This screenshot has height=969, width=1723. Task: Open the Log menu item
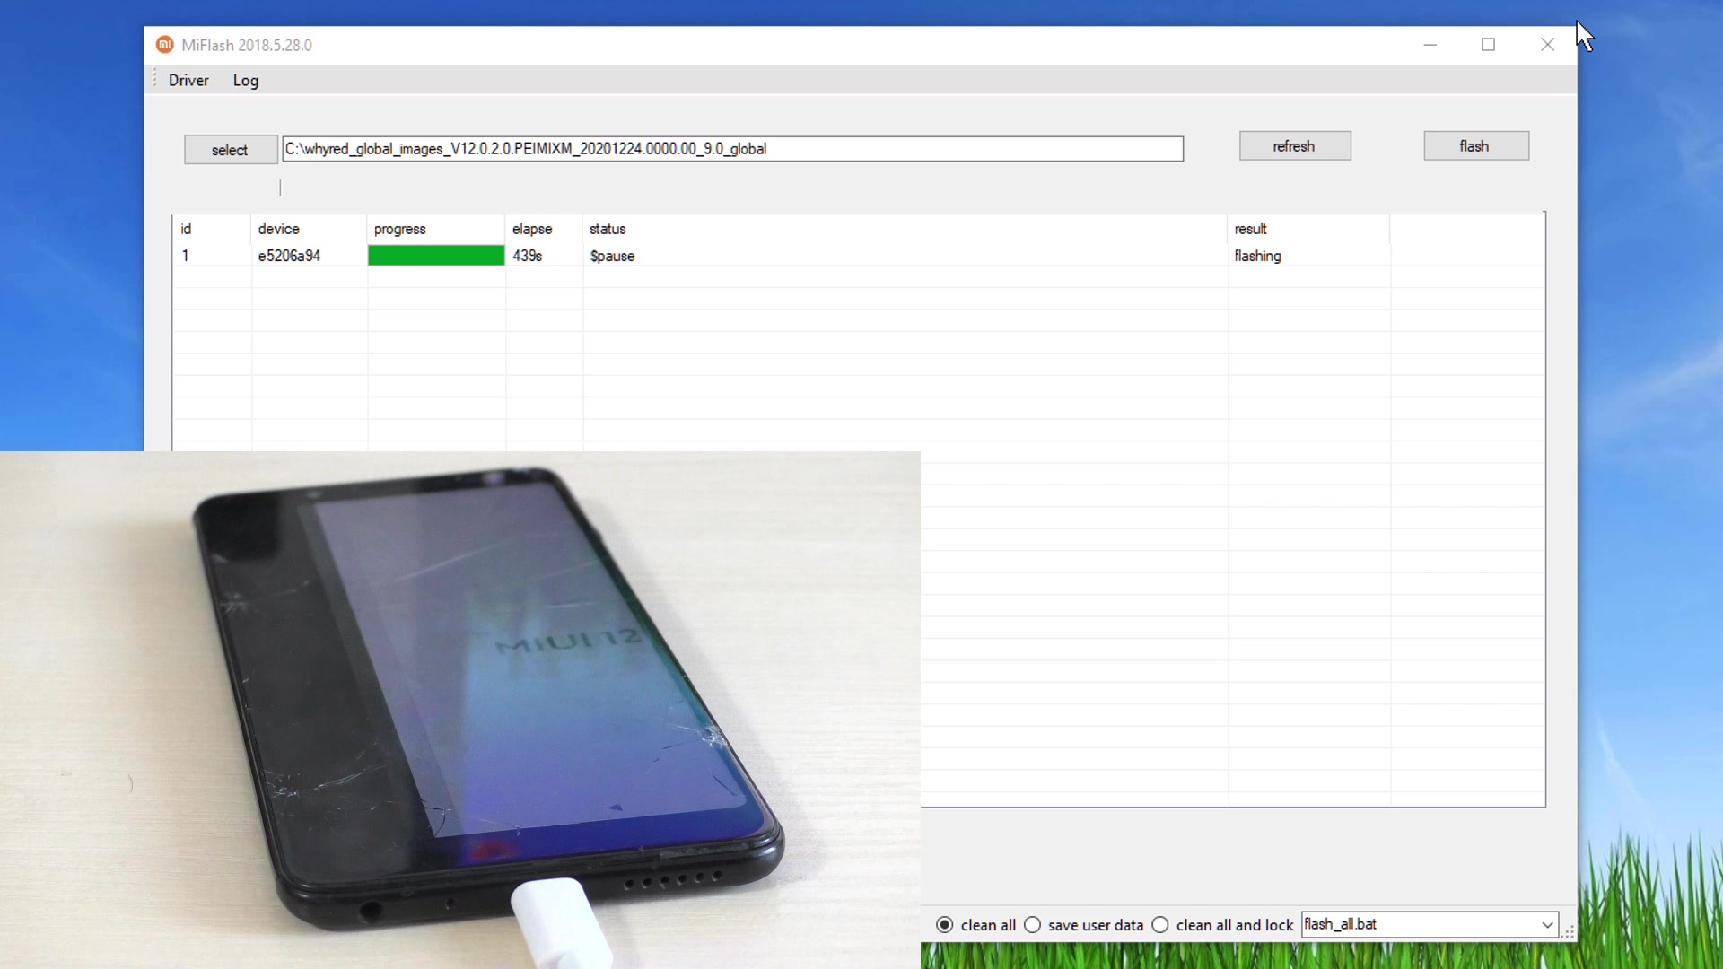tap(245, 79)
